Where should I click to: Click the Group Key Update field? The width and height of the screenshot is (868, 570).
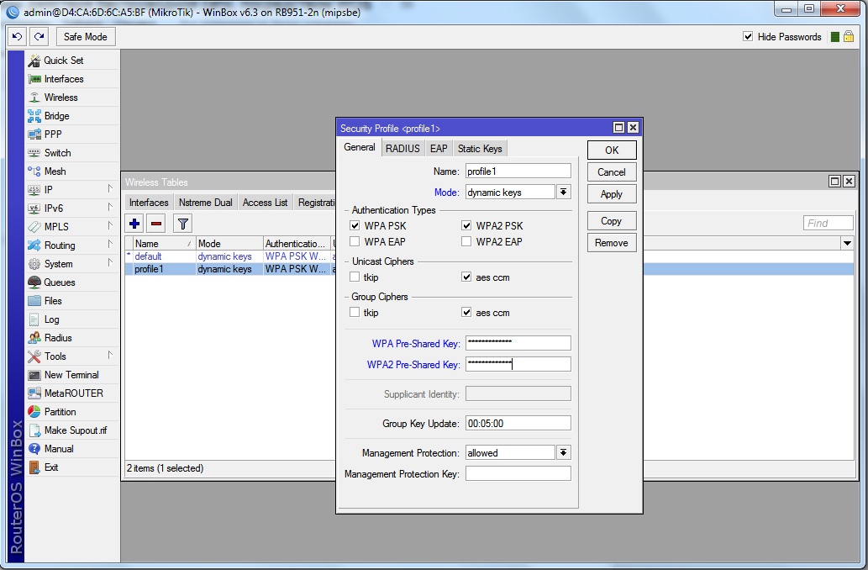(x=518, y=424)
